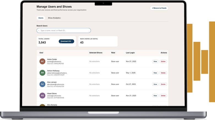This screenshot has width=215, height=120.
Task: Click Alan Jensen's AJ avatar
Action: (x=42, y=84)
